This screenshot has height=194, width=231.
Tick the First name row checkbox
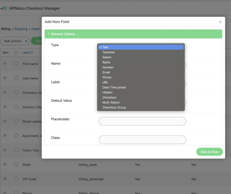point(16,64)
